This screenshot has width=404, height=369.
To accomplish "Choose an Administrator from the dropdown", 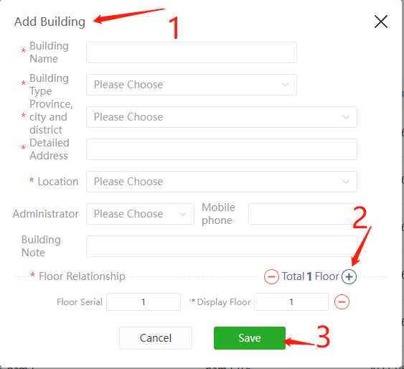I will coord(140,214).
